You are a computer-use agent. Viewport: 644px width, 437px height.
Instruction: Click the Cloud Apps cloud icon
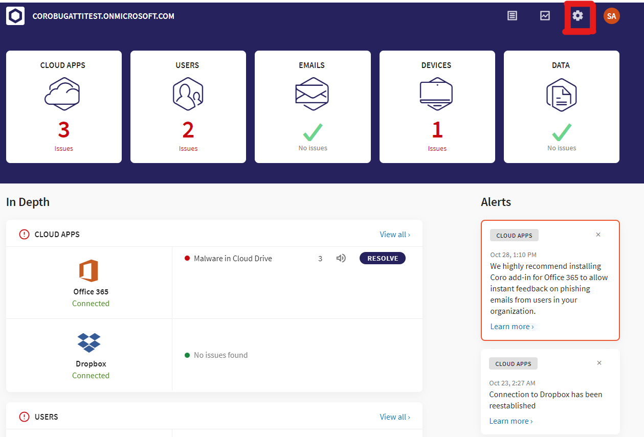(63, 94)
